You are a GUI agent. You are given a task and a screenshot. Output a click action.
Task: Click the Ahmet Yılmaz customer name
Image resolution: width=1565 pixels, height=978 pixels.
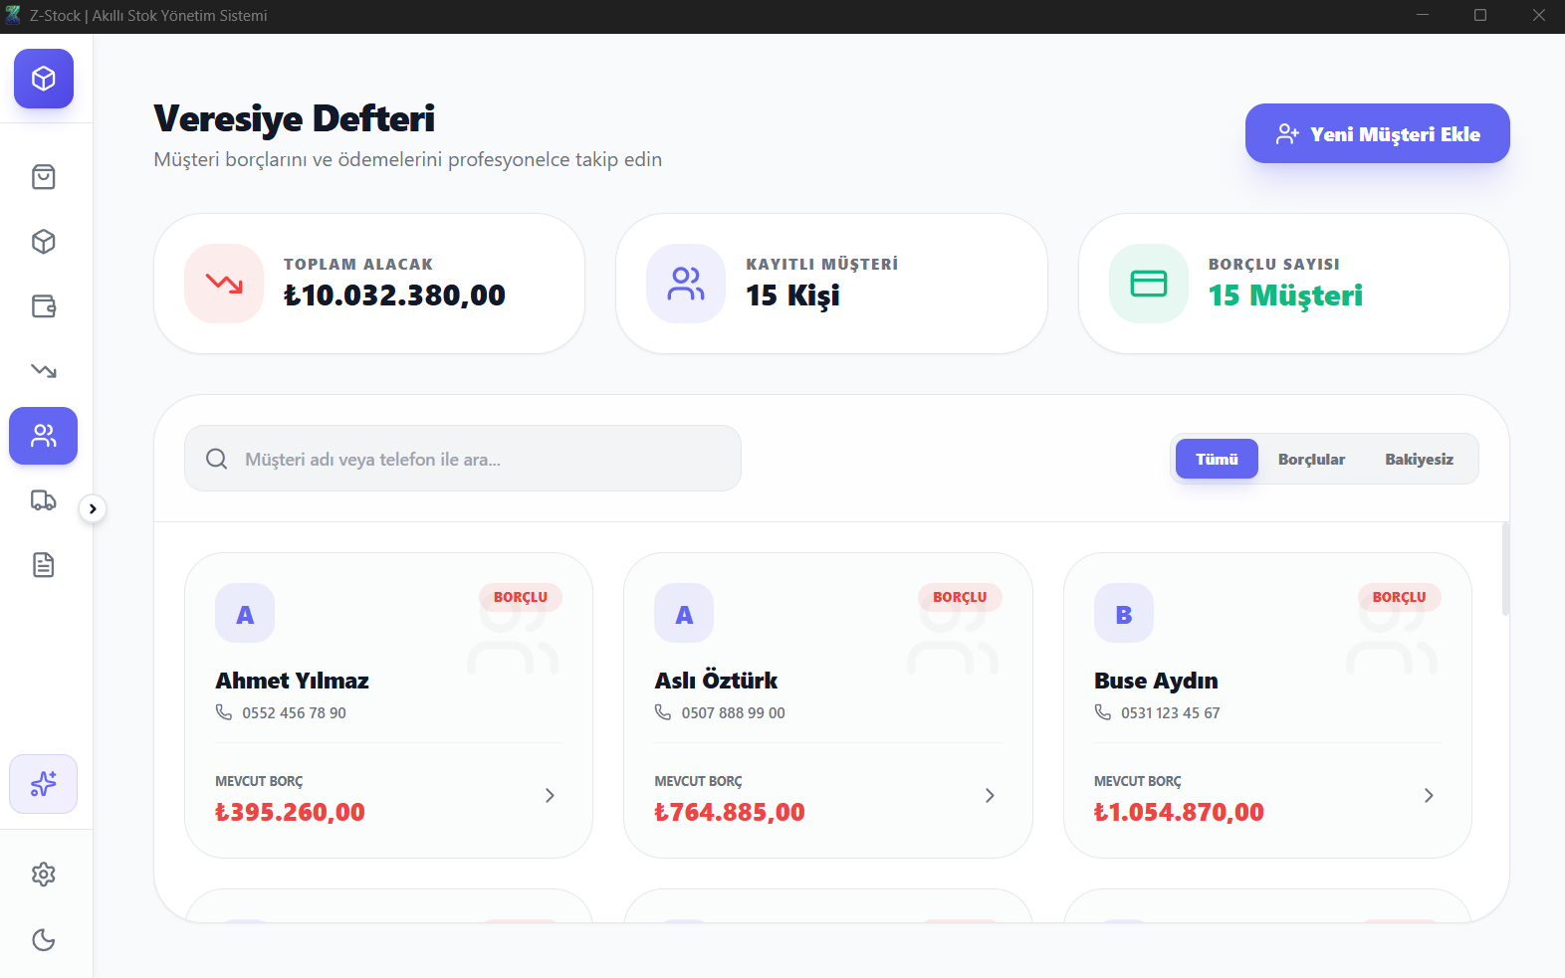pos(292,681)
